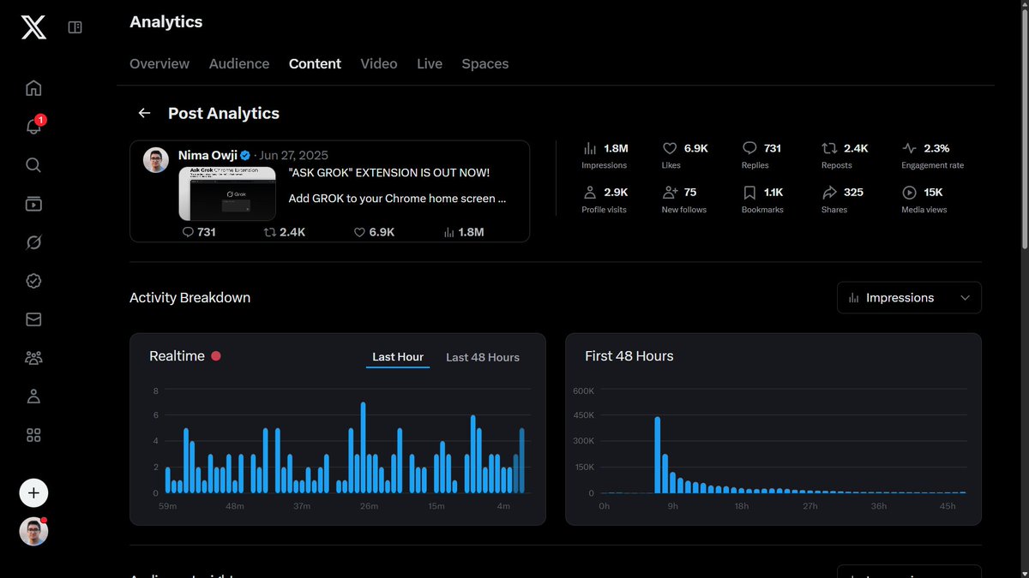Click the chevron on Impressions dropdown

tap(966, 298)
